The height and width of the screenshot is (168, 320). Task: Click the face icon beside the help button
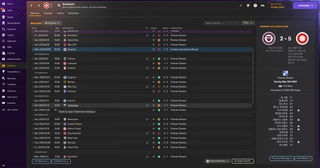pos(248,5)
